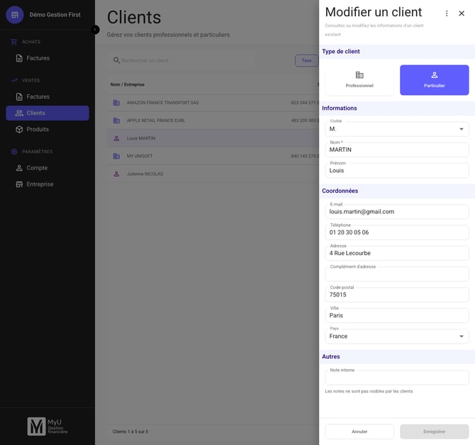Click the Tous filter button

click(306, 60)
